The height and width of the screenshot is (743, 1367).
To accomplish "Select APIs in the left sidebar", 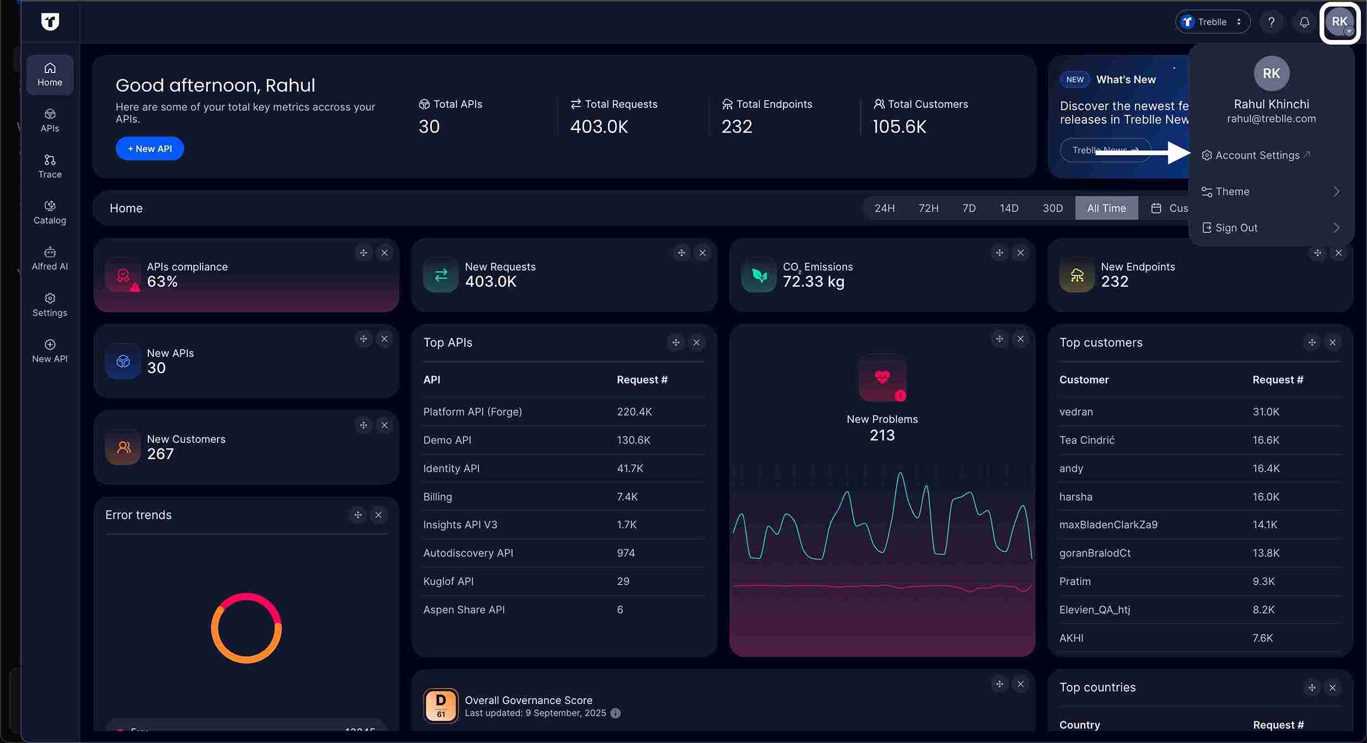I will point(49,119).
